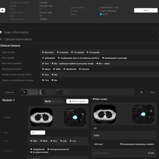Expand the Scan information section
This screenshot has width=159, height=159.
pos(79,32)
